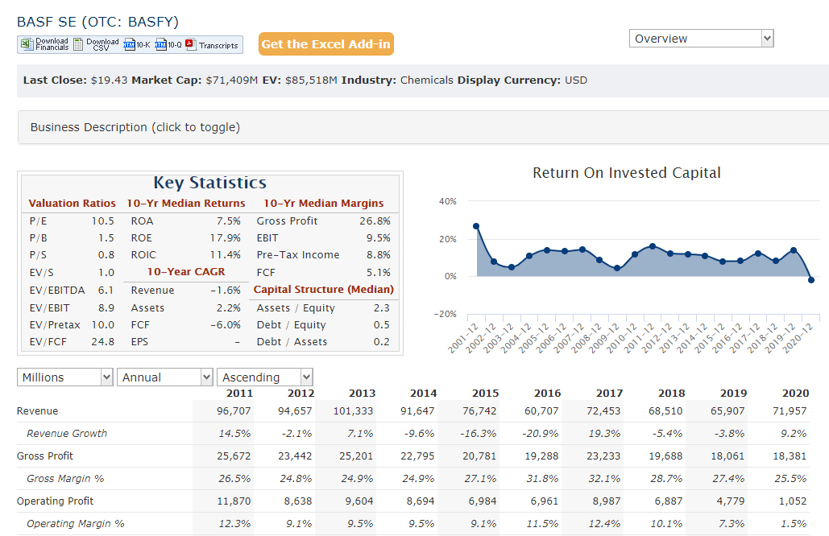Screen dimensions: 829x536
Task: Click the EV/FCF value 24.8
Action: point(102,342)
